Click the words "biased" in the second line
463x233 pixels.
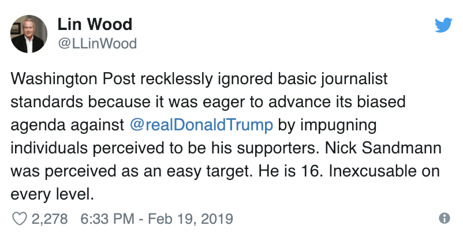click(x=381, y=102)
